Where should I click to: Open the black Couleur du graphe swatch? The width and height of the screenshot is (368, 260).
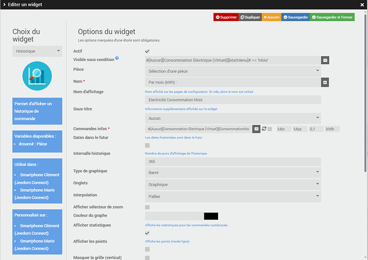point(211,216)
